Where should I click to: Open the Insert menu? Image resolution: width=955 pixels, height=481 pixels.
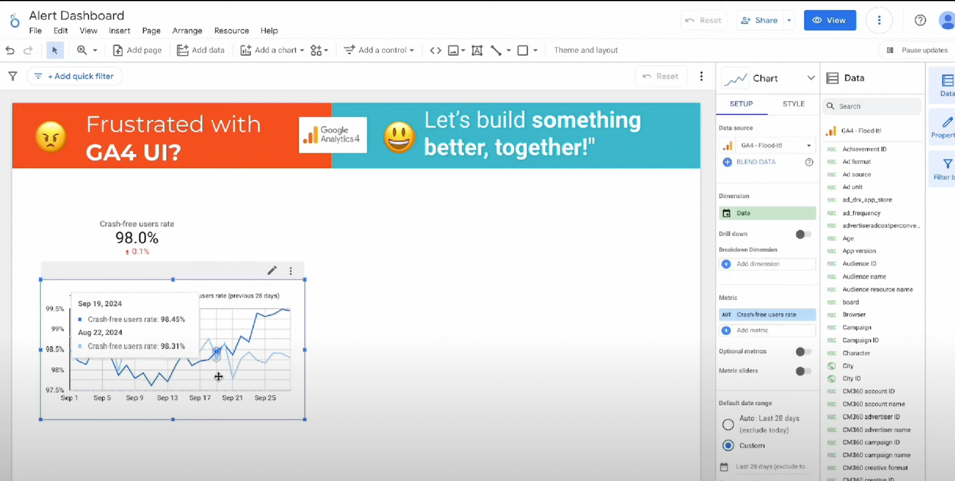click(119, 30)
